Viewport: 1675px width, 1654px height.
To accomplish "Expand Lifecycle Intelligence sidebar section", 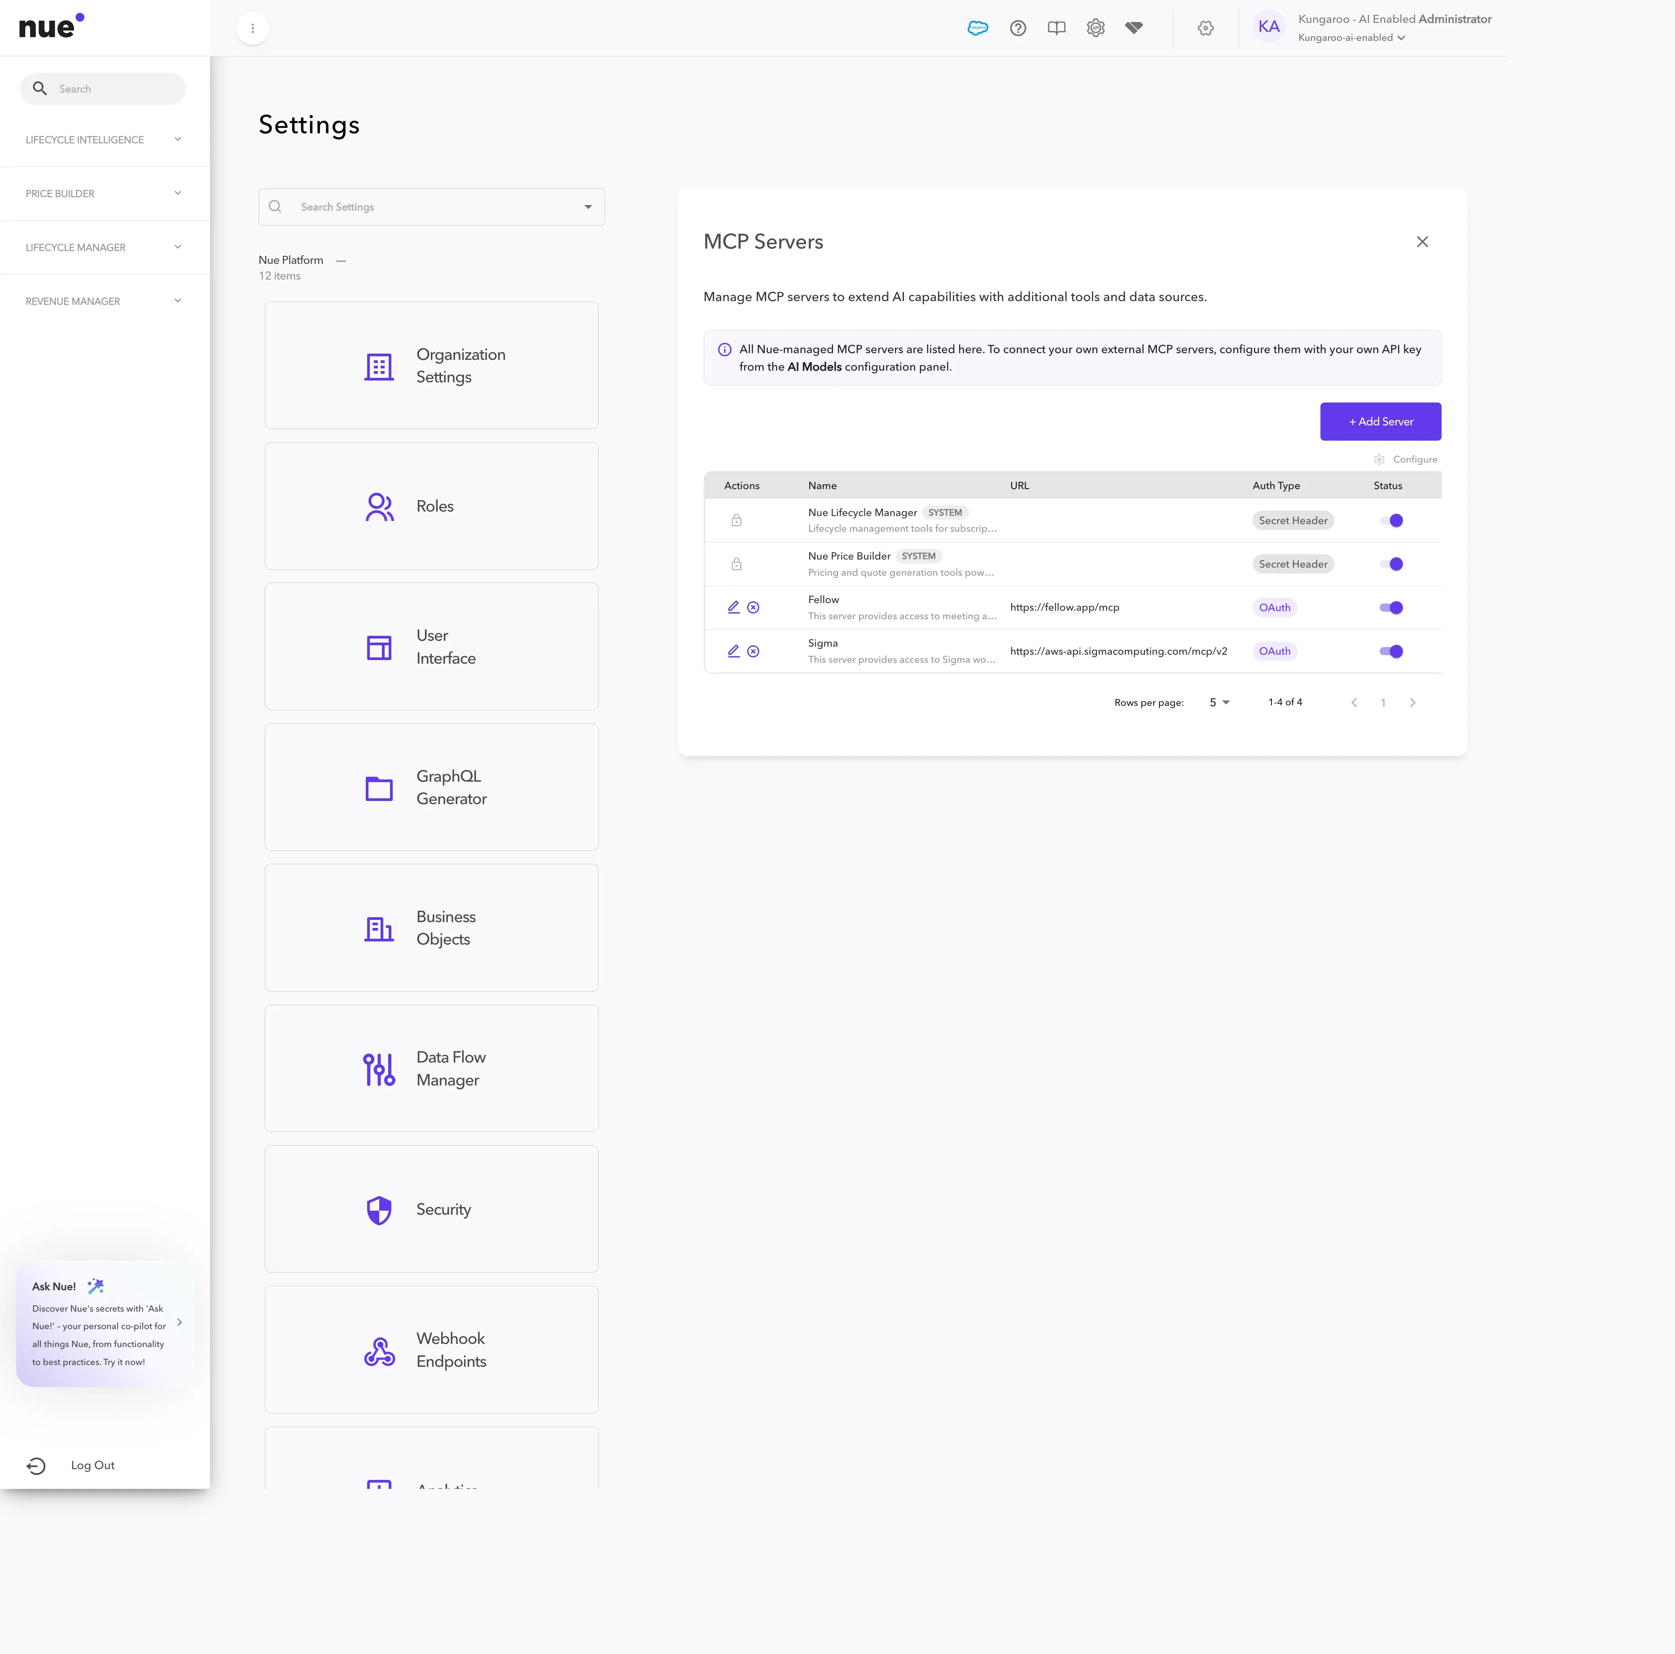I will tap(104, 140).
